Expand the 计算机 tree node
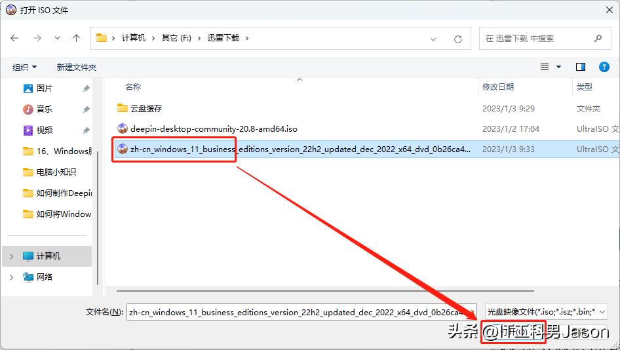 [11, 256]
